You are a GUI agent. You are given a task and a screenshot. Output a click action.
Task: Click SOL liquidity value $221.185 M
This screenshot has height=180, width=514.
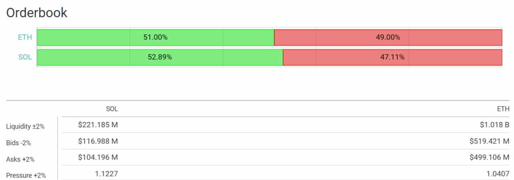[x=98, y=125]
